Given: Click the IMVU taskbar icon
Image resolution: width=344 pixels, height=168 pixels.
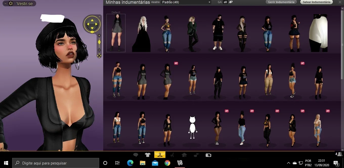Looking at the screenshot, I should 180,163.
